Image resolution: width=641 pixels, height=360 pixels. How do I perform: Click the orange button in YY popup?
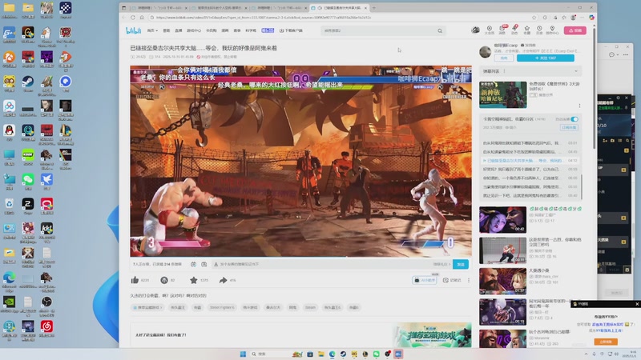pyautogui.click(x=606, y=342)
